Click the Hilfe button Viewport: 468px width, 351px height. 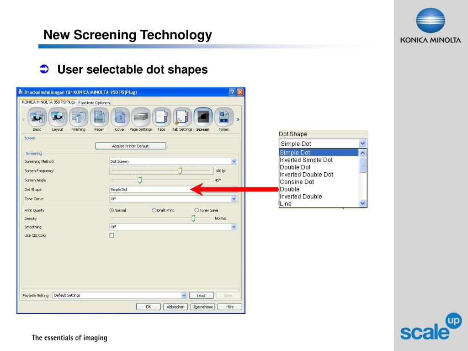pyautogui.click(x=230, y=307)
